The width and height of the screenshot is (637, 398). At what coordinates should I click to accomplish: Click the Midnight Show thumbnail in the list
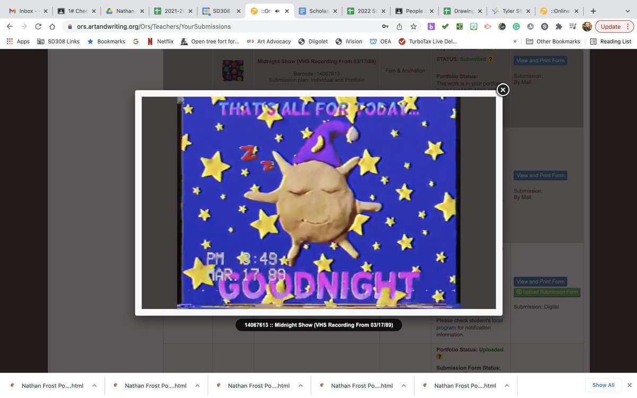(x=233, y=70)
